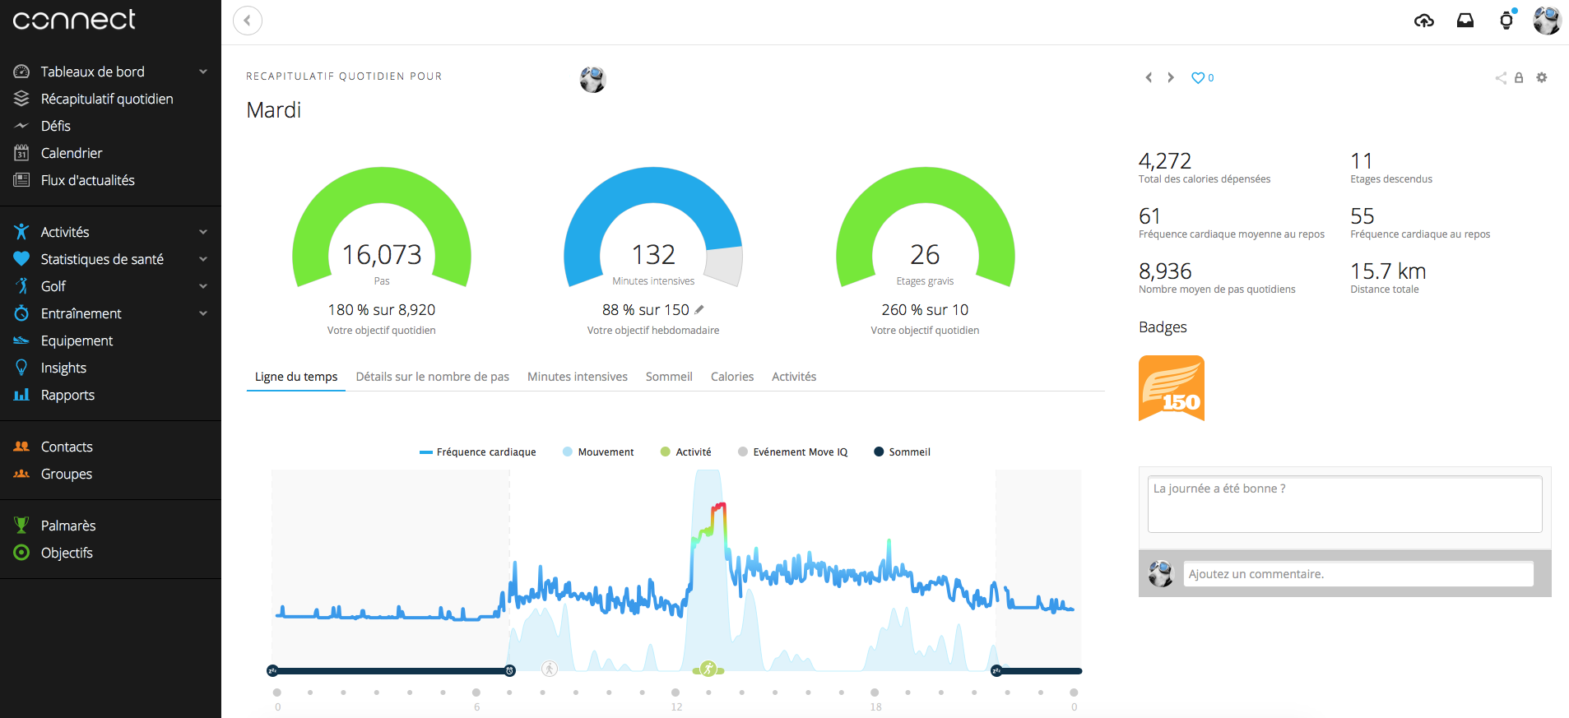Click the Palmarès trophy icon
The image size is (1569, 718).
21,526
